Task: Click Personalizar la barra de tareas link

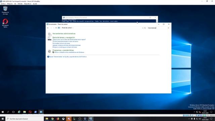Action: [61, 43]
